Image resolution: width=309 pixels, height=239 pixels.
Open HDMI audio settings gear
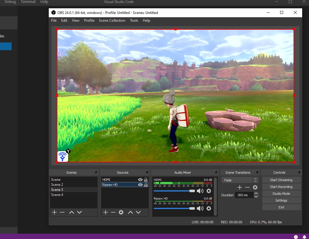[209, 191]
